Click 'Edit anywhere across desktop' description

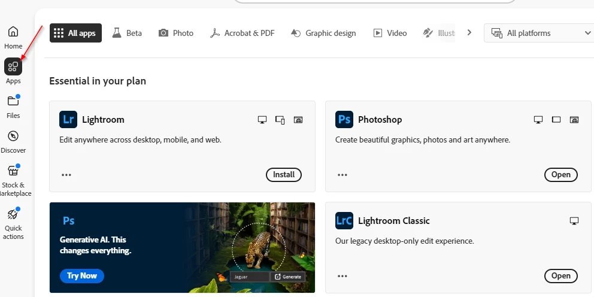pos(140,140)
